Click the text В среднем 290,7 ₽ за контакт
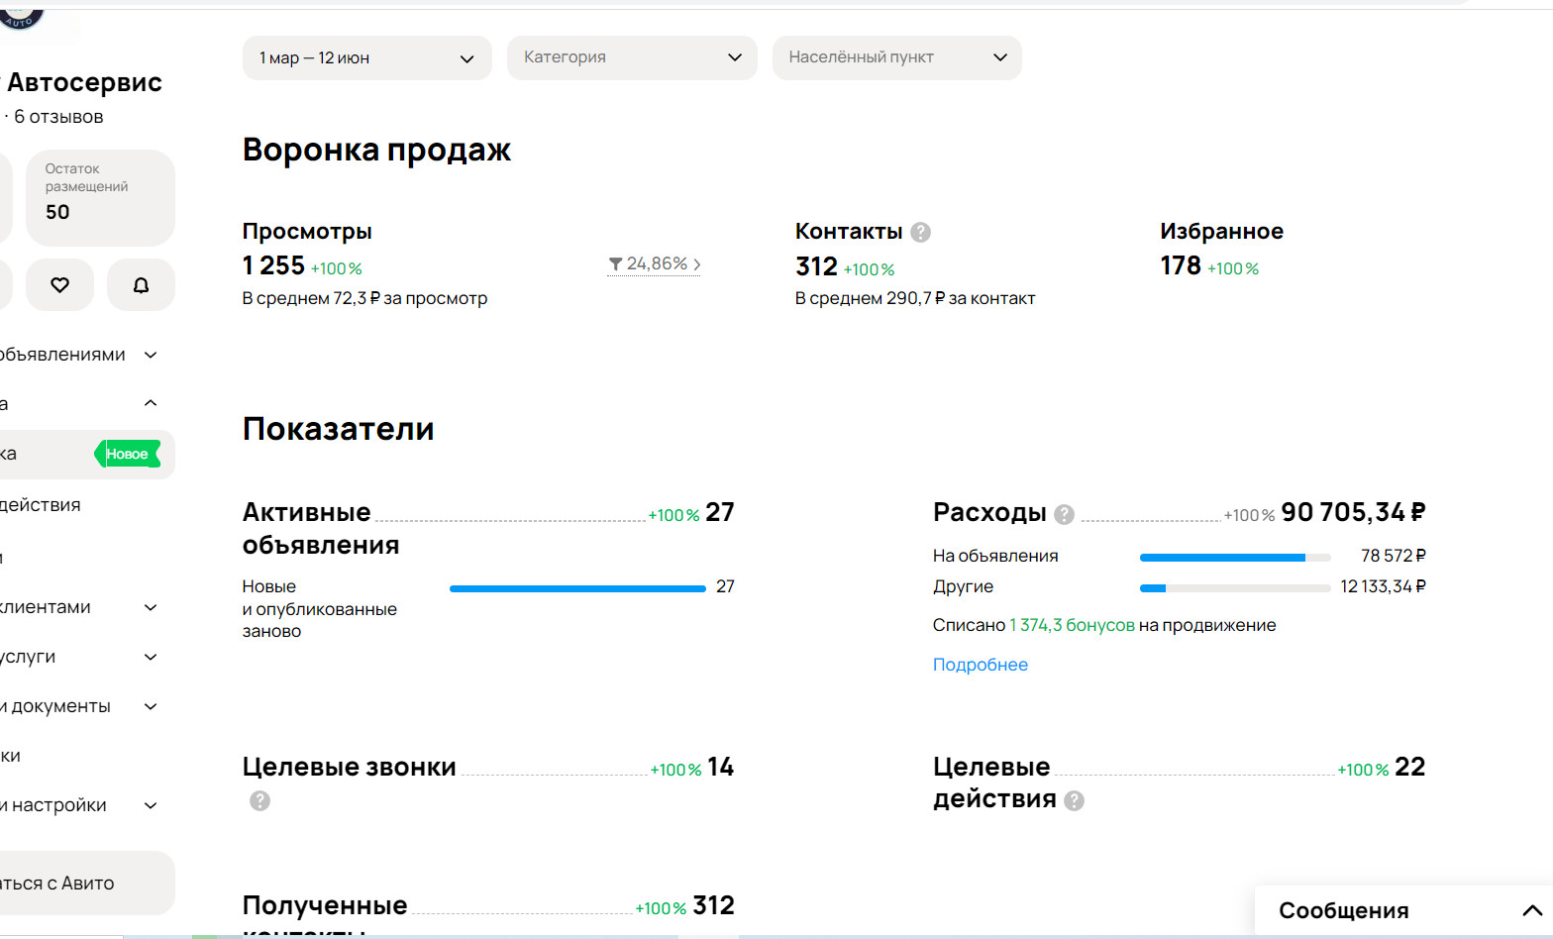Image resolution: width=1553 pixels, height=939 pixels. coord(915,298)
